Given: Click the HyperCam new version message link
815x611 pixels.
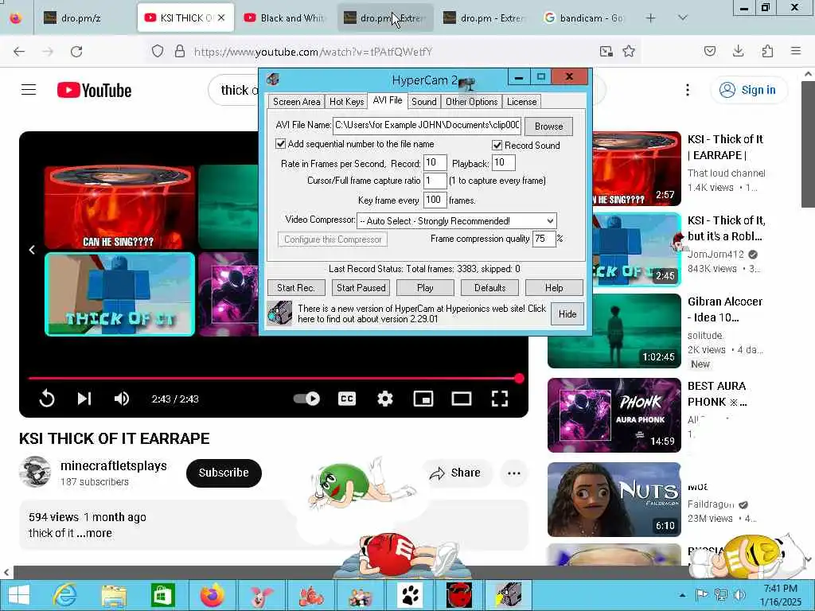Looking at the screenshot, I should click(422, 313).
